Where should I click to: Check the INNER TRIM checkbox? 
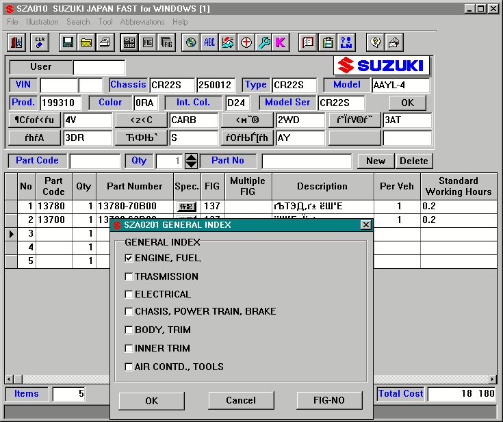click(x=129, y=348)
